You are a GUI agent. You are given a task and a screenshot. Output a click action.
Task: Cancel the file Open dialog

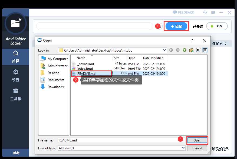click(197, 148)
